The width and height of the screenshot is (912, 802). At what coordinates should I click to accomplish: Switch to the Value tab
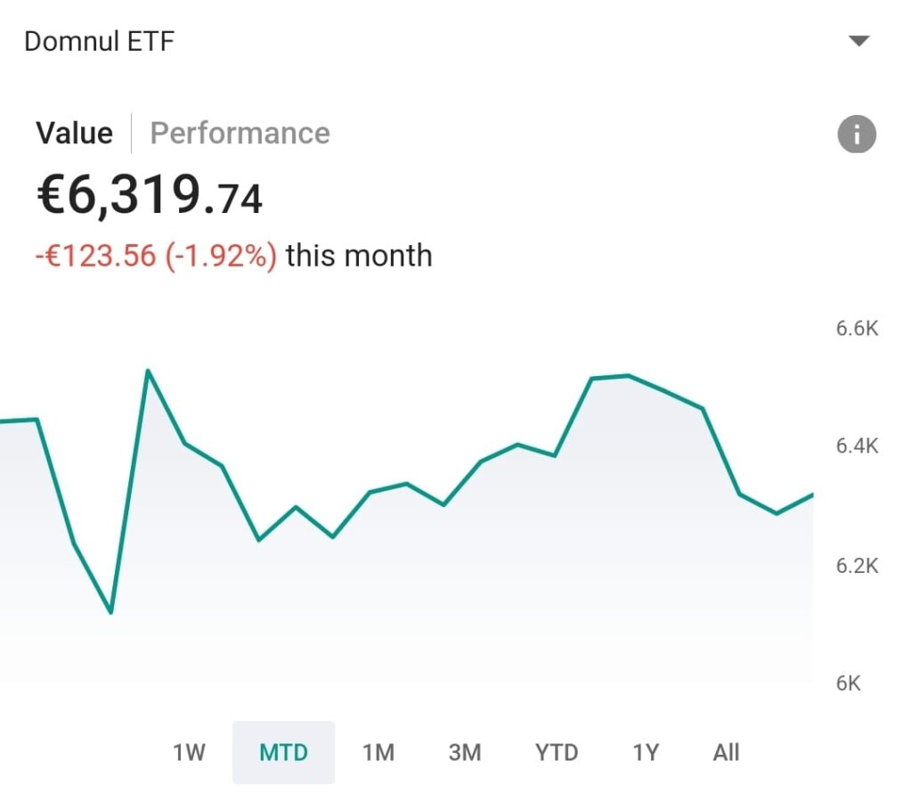74,134
